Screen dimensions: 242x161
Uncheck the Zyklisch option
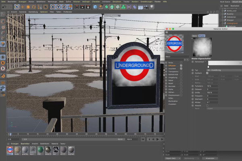[207, 73]
